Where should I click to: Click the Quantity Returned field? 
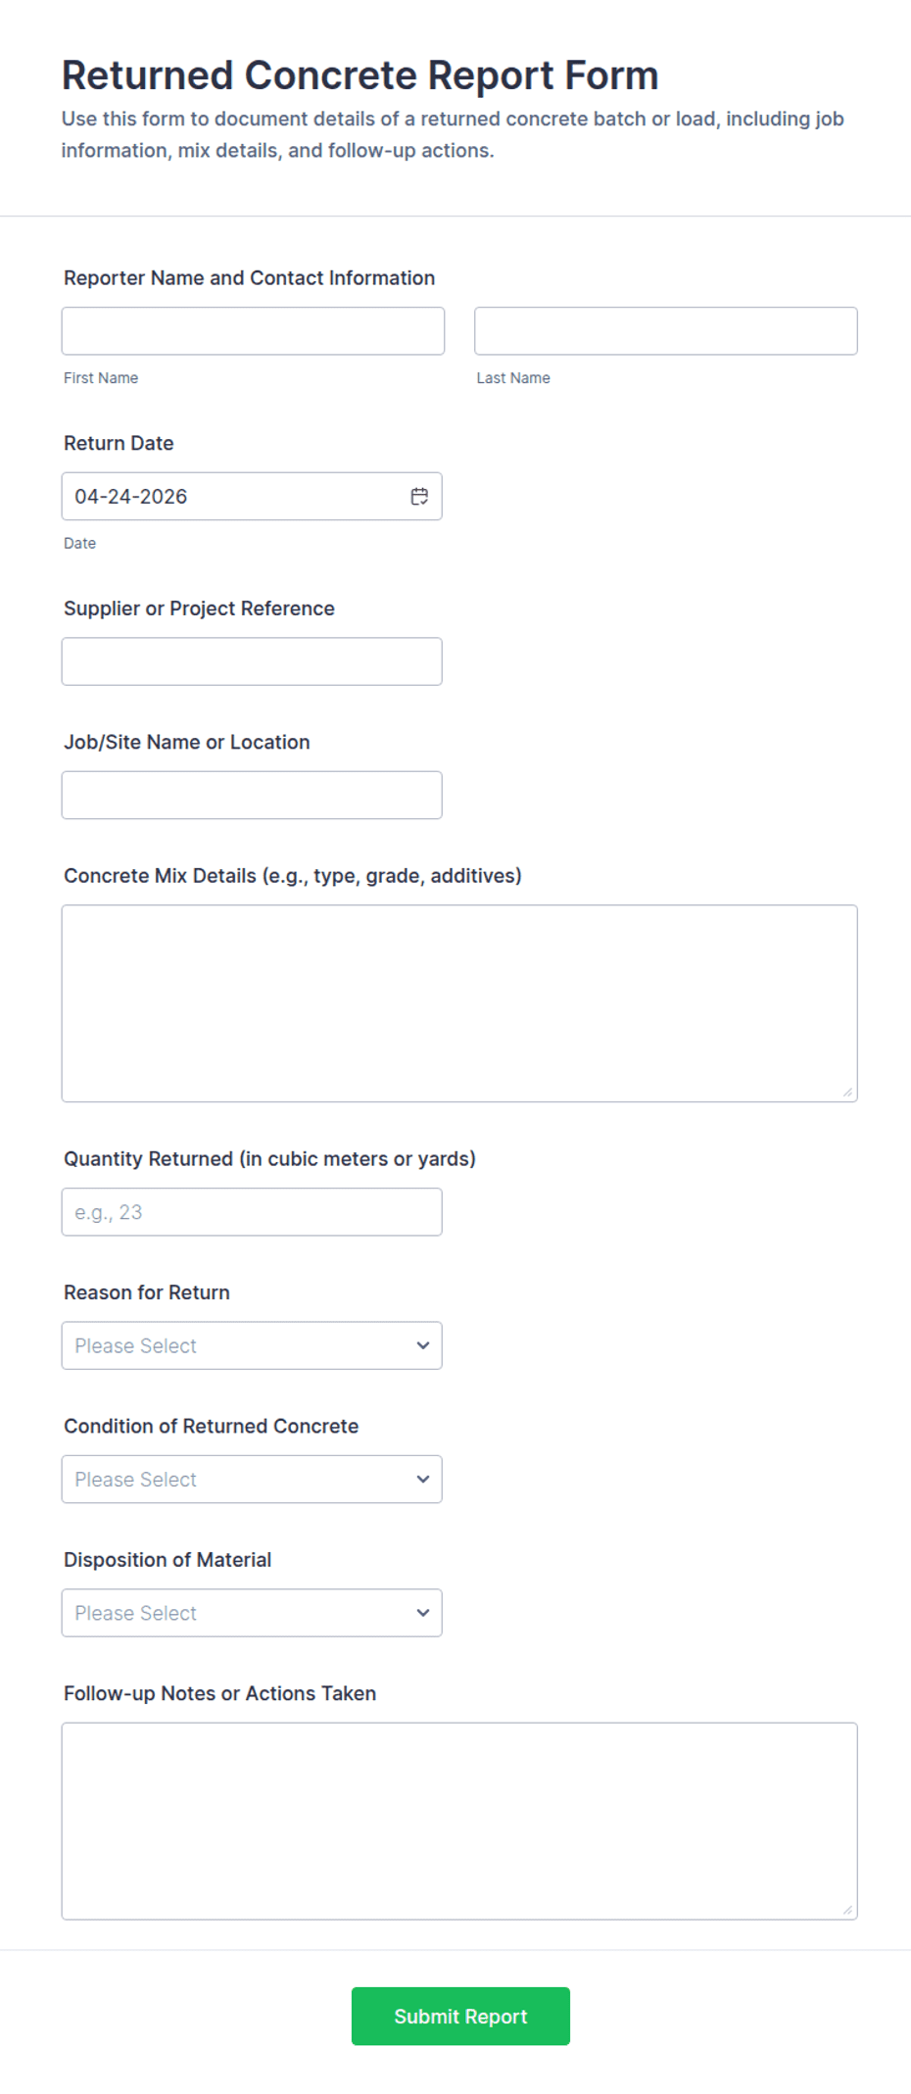click(x=251, y=1211)
